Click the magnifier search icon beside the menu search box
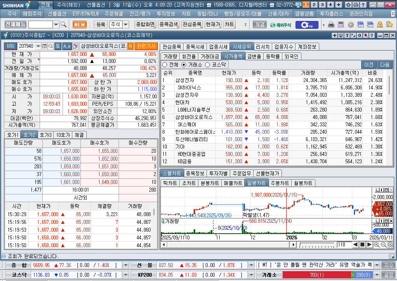The height and width of the screenshot is (281, 397). pyautogui.click(x=63, y=24)
